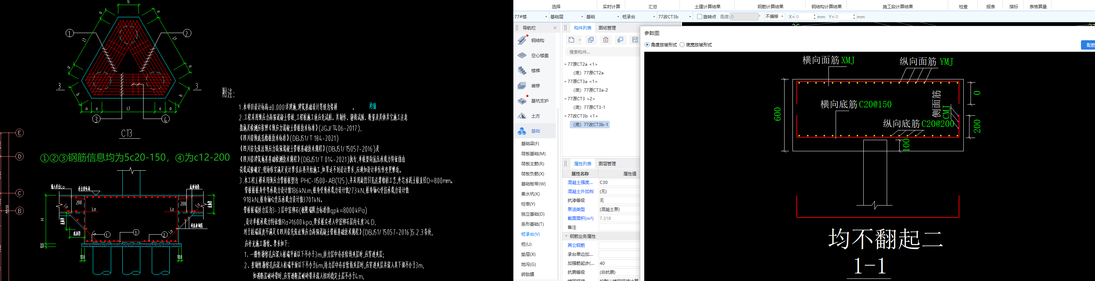The image size is (1095, 281).
Task: Open the 不偏移 offset dropdown
Action: coord(774,17)
